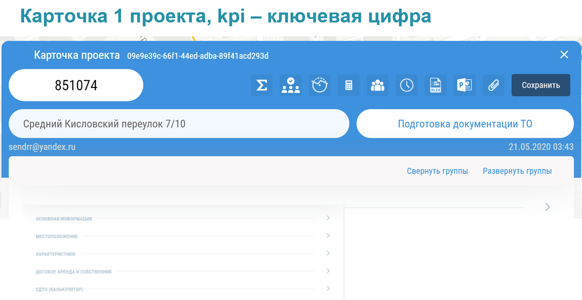
Task: Open the team approval icon with checkmark
Action: click(x=291, y=85)
